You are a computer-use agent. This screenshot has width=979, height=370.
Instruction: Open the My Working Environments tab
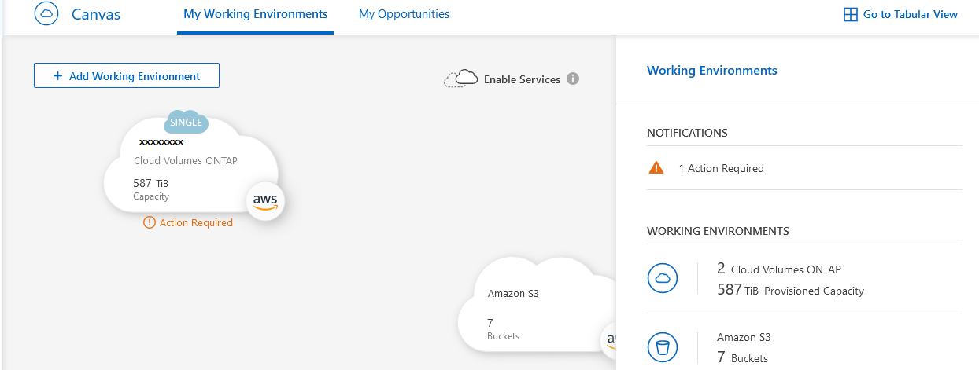[x=255, y=14]
